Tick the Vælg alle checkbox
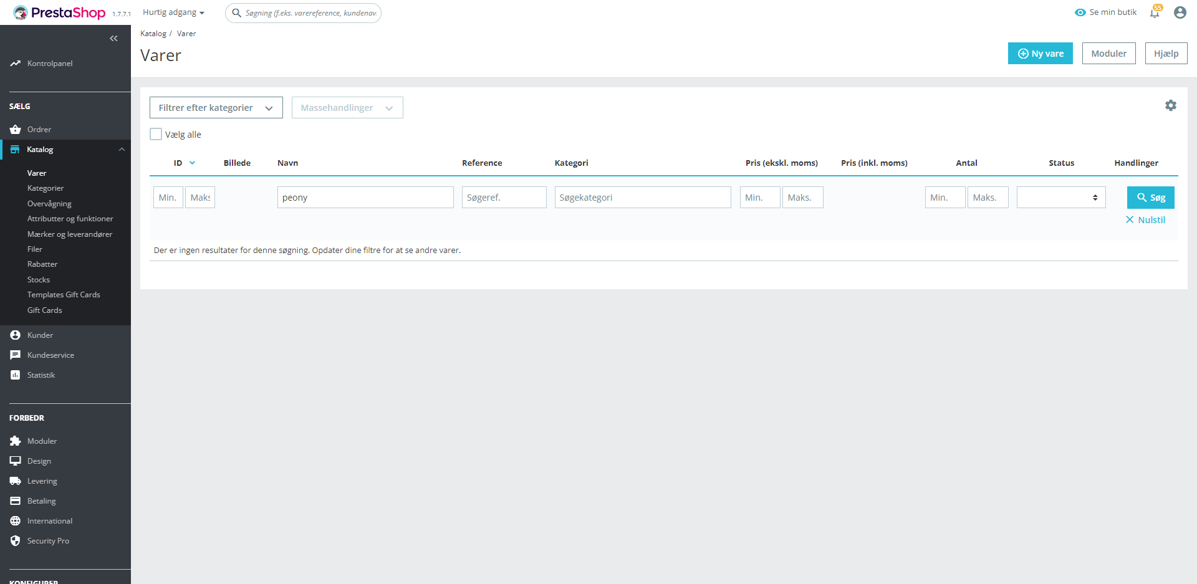Screen dimensions: 1197x584 pyautogui.click(x=156, y=135)
